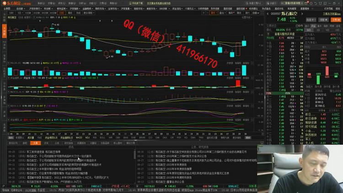
Task: Switch to the MACD indicator tab
Action: tap(79, 137)
